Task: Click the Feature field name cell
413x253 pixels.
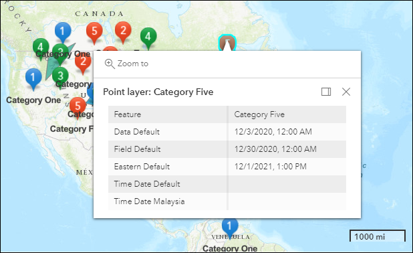Action: point(168,114)
